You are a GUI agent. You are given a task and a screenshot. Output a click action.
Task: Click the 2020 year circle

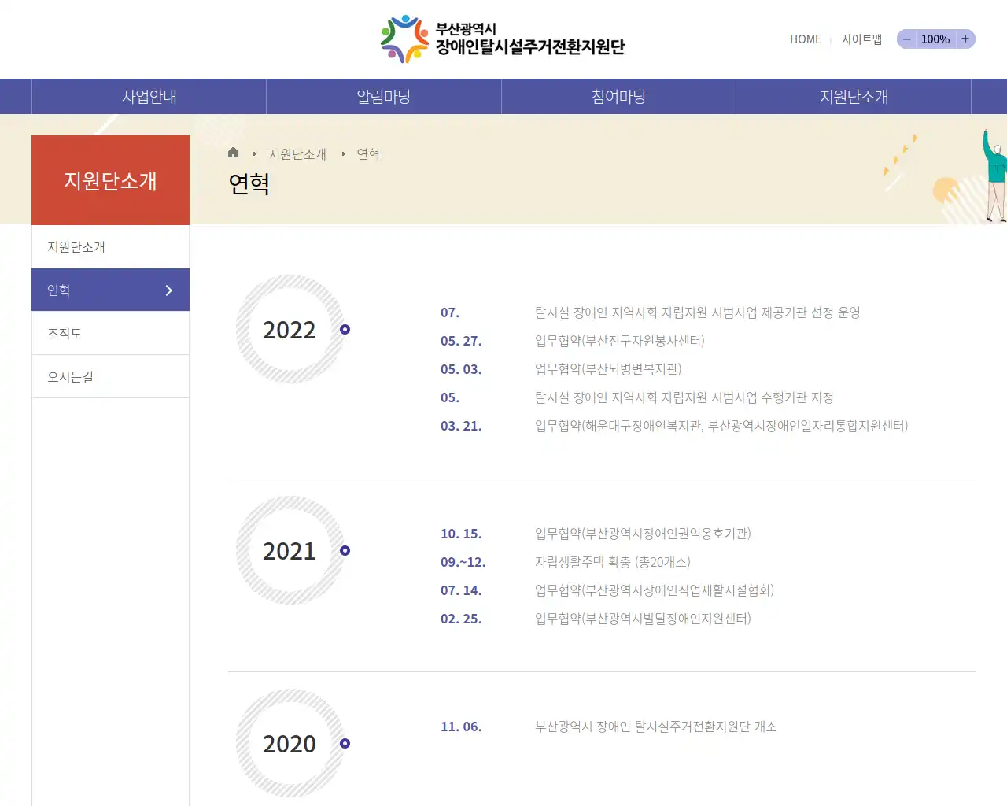tap(290, 743)
